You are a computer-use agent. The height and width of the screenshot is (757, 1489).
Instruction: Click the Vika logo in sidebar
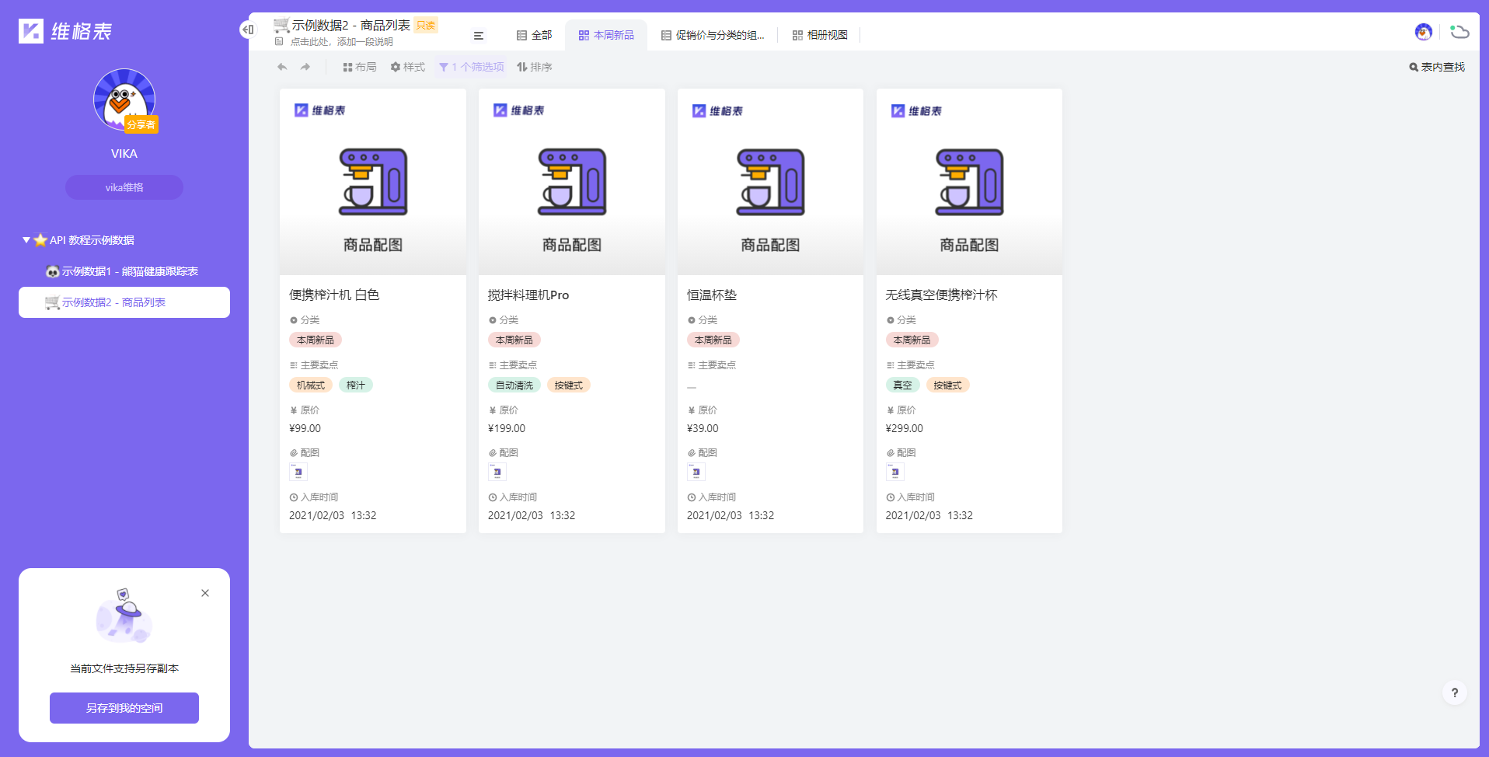pyautogui.click(x=65, y=31)
